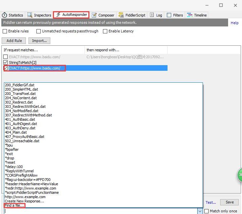Click the 'If request matches...' column header
Screen dimensions: 242x214
[43, 50]
